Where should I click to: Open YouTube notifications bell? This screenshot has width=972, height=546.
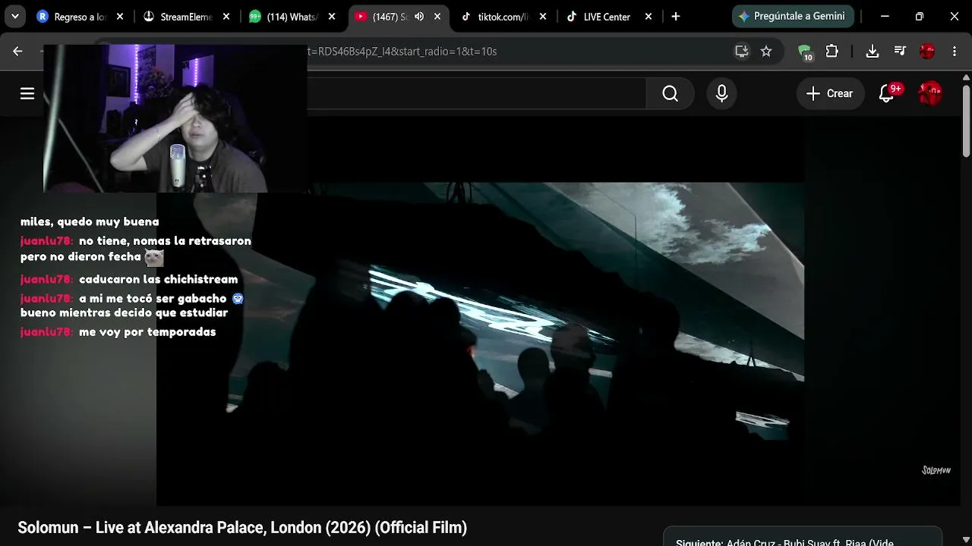click(x=886, y=93)
